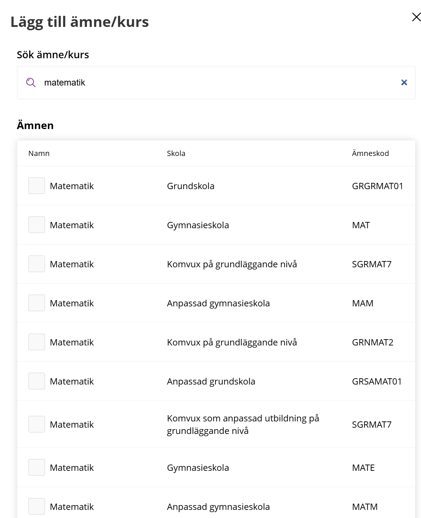Click the matematik search input field
This screenshot has width=421, height=518.
point(216,83)
